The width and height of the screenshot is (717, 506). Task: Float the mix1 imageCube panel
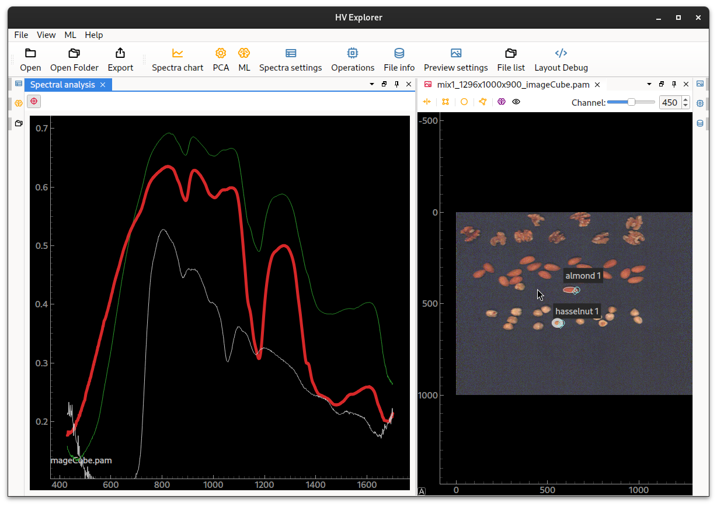pyautogui.click(x=662, y=84)
